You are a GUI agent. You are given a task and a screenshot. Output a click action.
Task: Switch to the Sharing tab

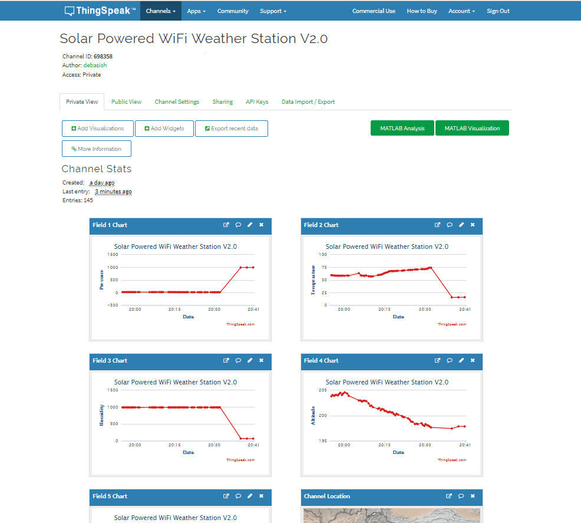(222, 101)
